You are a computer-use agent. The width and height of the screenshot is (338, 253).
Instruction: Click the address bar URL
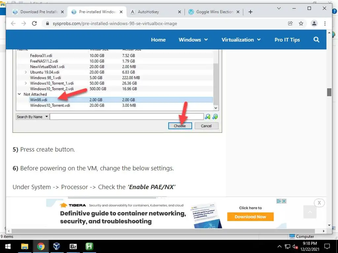click(x=115, y=23)
